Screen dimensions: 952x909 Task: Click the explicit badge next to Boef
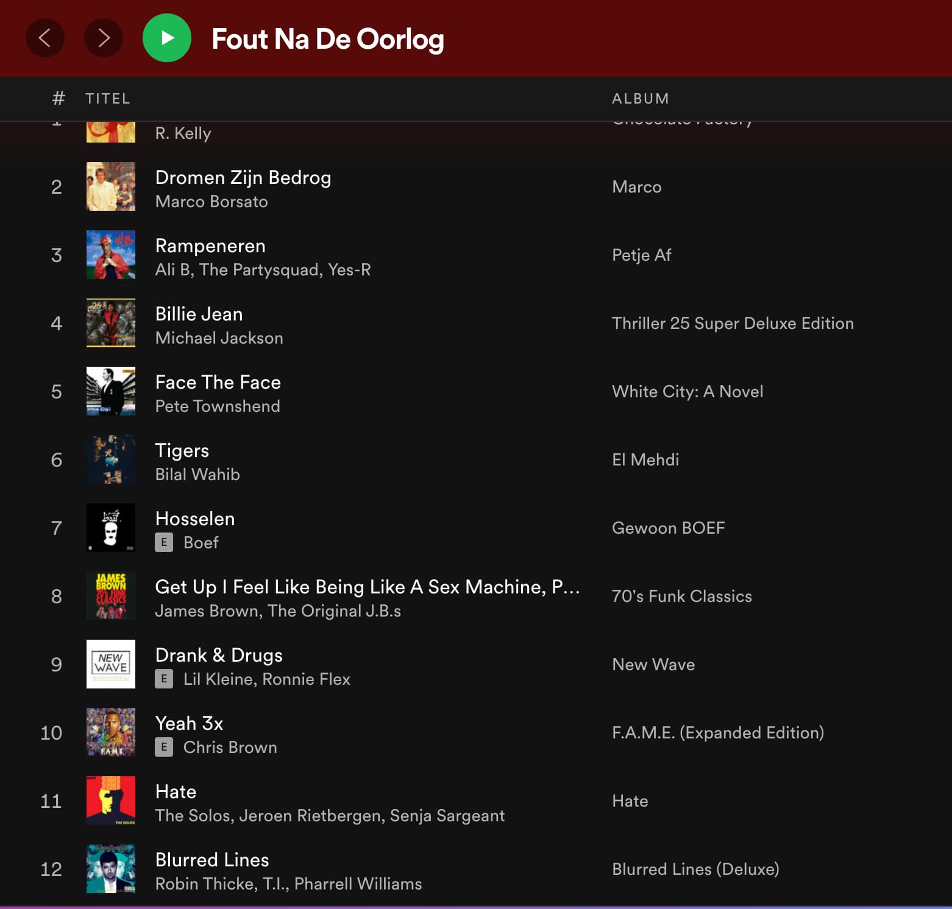tap(164, 542)
